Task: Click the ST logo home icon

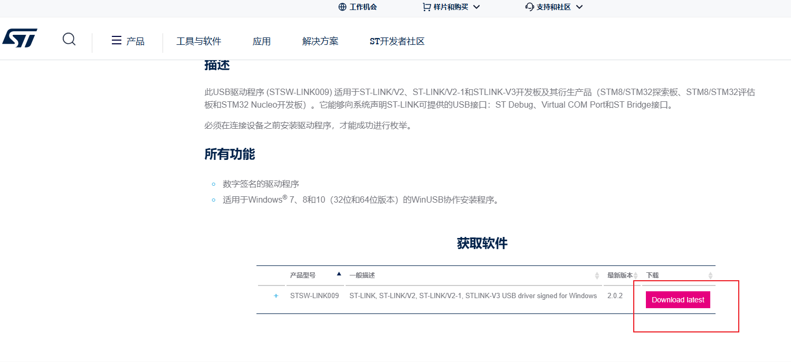Action: tap(20, 38)
